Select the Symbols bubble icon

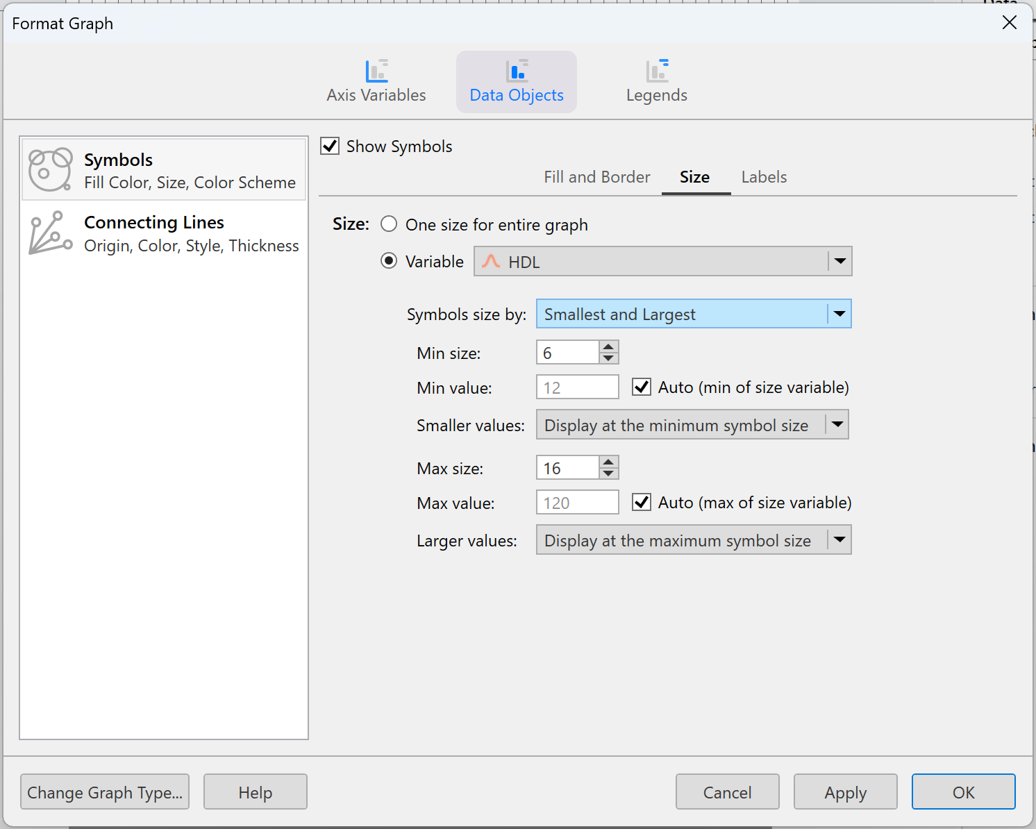pos(50,169)
